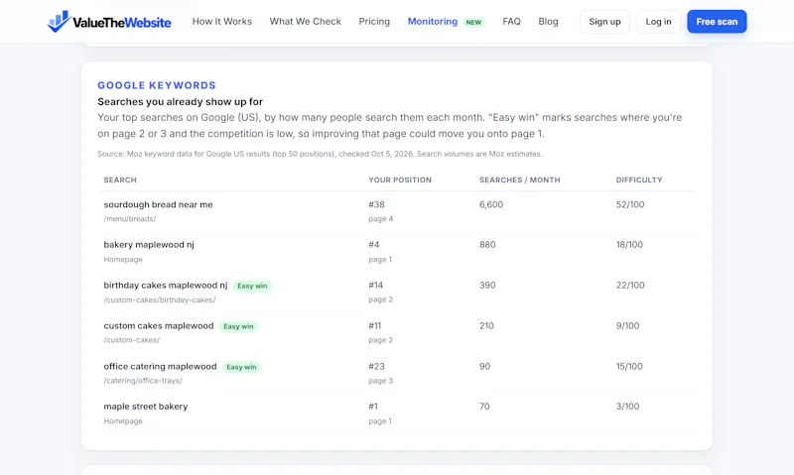Click the 880 searches value
794x475 pixels.
point(487,245)
